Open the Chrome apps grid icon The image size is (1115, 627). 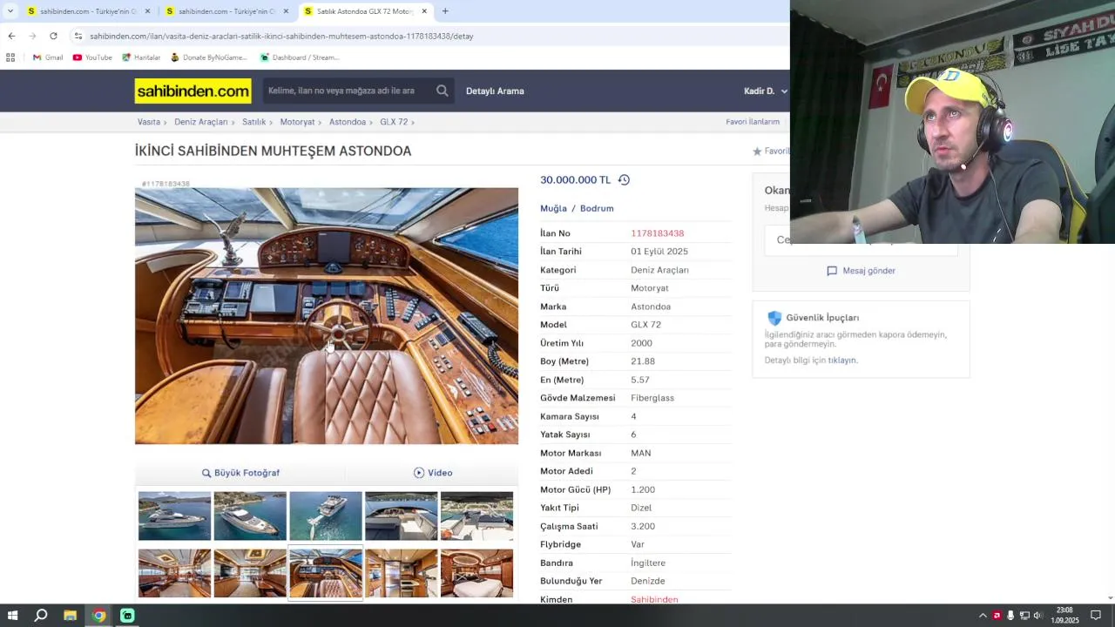(10, 57)
